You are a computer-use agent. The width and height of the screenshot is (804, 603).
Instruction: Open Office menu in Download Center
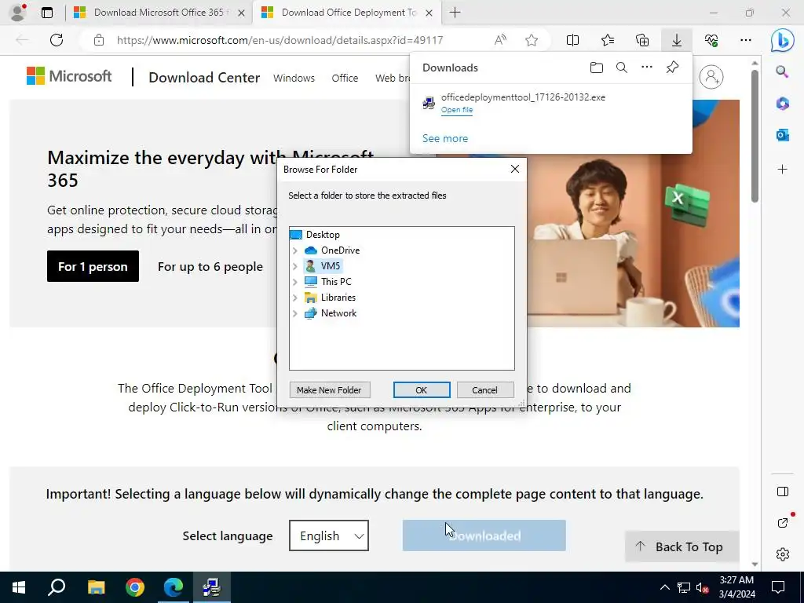345,78
